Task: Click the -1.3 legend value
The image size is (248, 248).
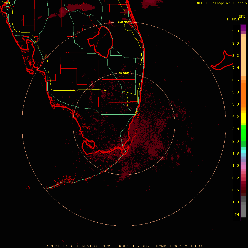Action: coord(234,202)
